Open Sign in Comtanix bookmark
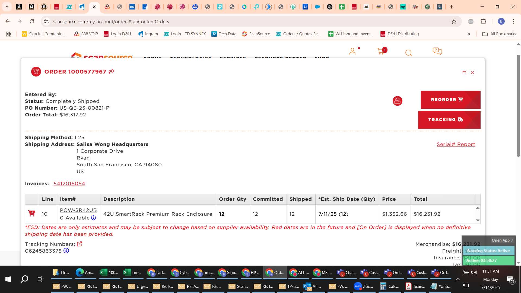The image size is (521, 293). point(44,34)
